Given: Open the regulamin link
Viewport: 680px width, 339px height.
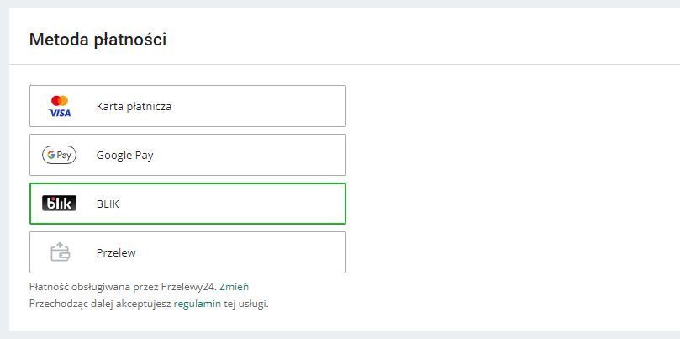Looking at the screenshot, I should (197, 304).
